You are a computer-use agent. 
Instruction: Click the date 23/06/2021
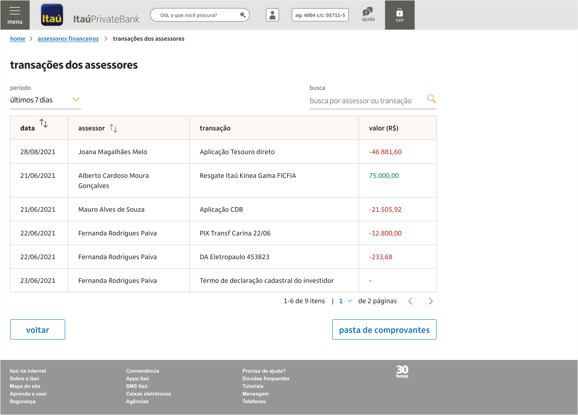click(x=38, y=281)
